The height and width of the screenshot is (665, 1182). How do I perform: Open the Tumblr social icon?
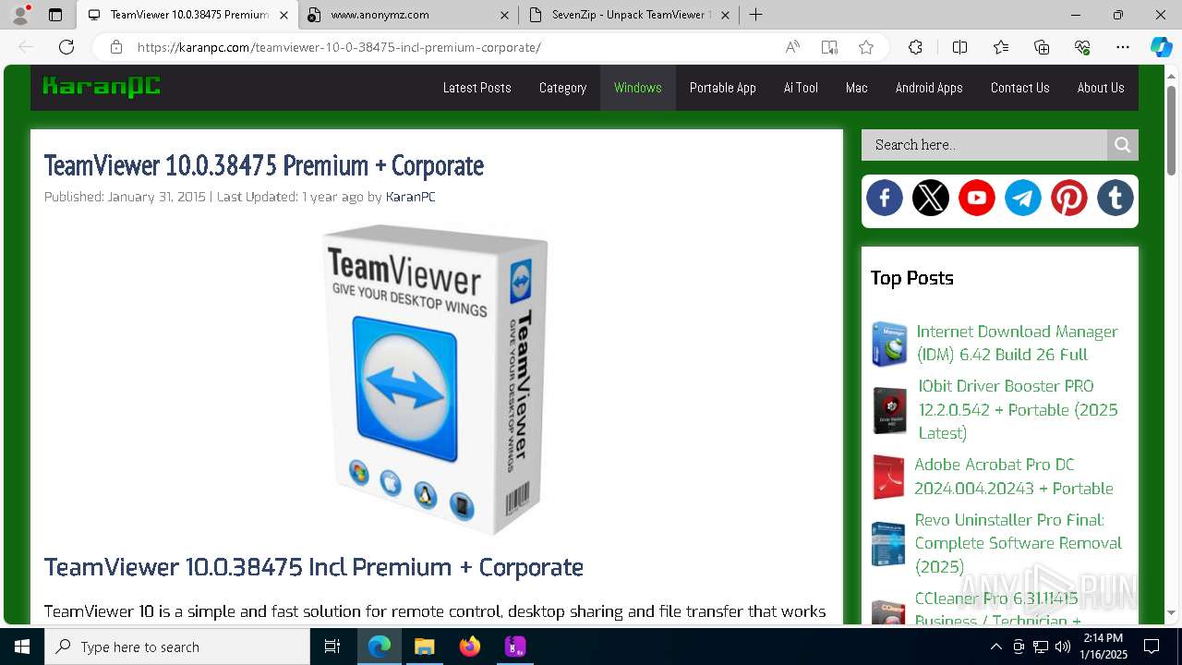coord(1116,198)
